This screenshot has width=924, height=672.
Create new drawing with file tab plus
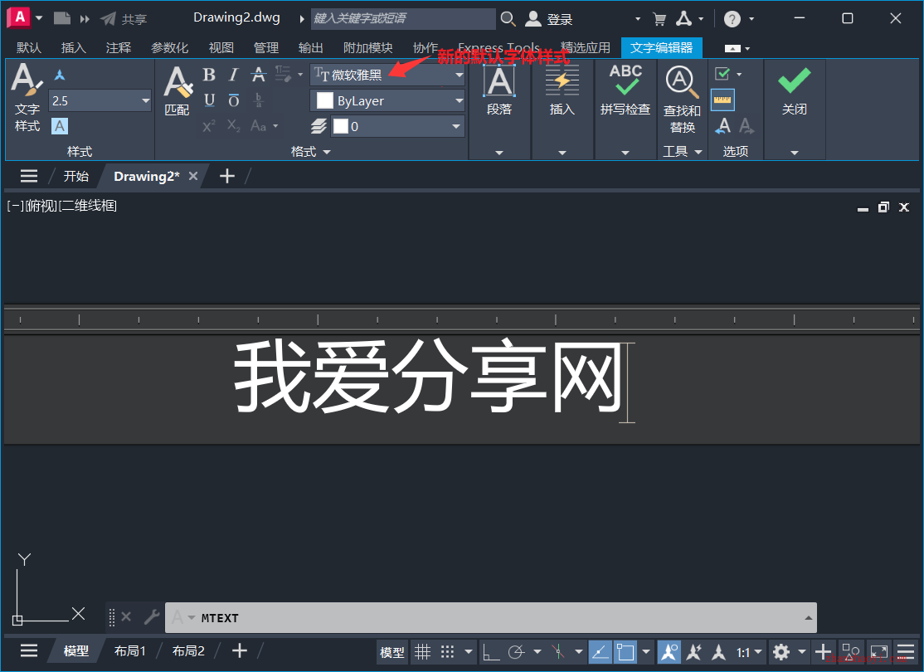pos(227,176)
